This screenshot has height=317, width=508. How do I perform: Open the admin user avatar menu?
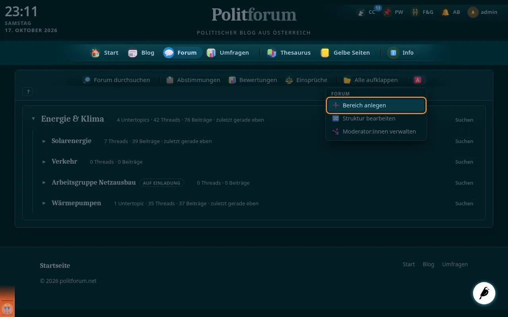482,12
